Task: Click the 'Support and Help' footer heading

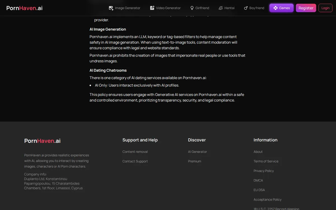Action: (x=140, y=140)
